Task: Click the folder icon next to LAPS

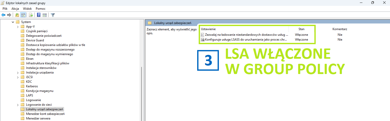Action: [22, 95]
